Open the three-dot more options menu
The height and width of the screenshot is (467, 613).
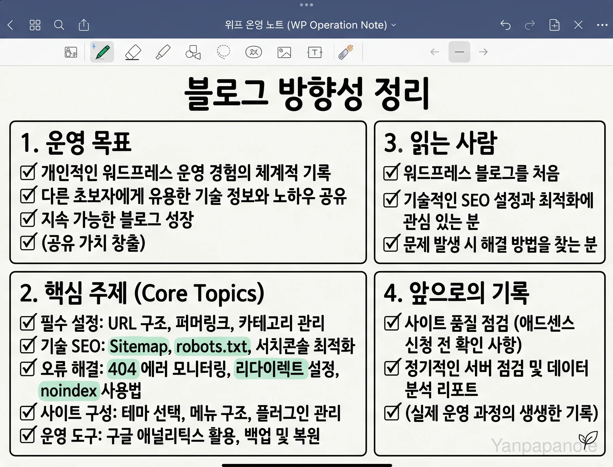tap(602, 25)
